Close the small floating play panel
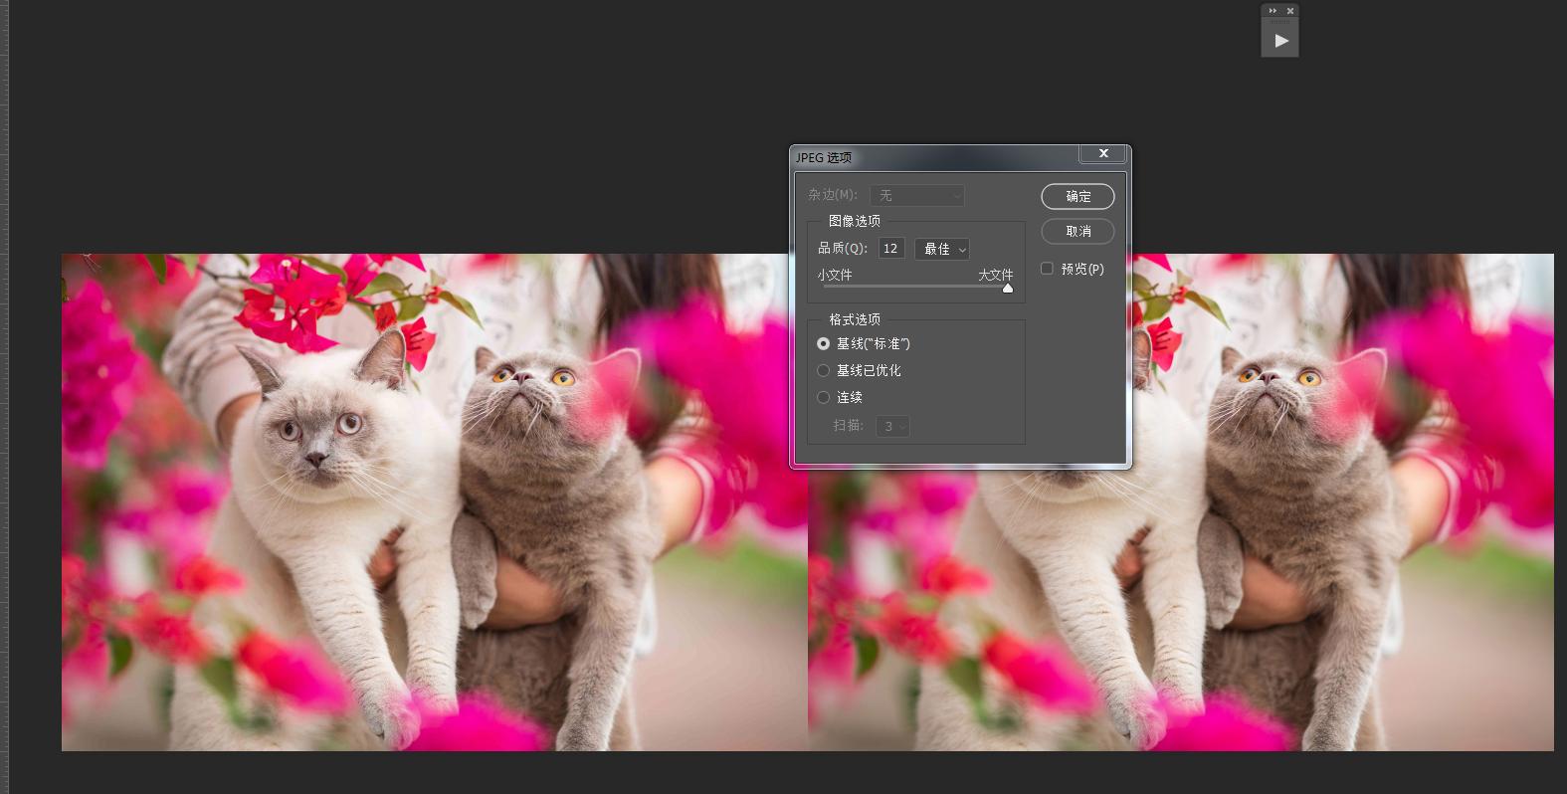The height and width of the screenshot is (794, 1567). point(1290,11)
